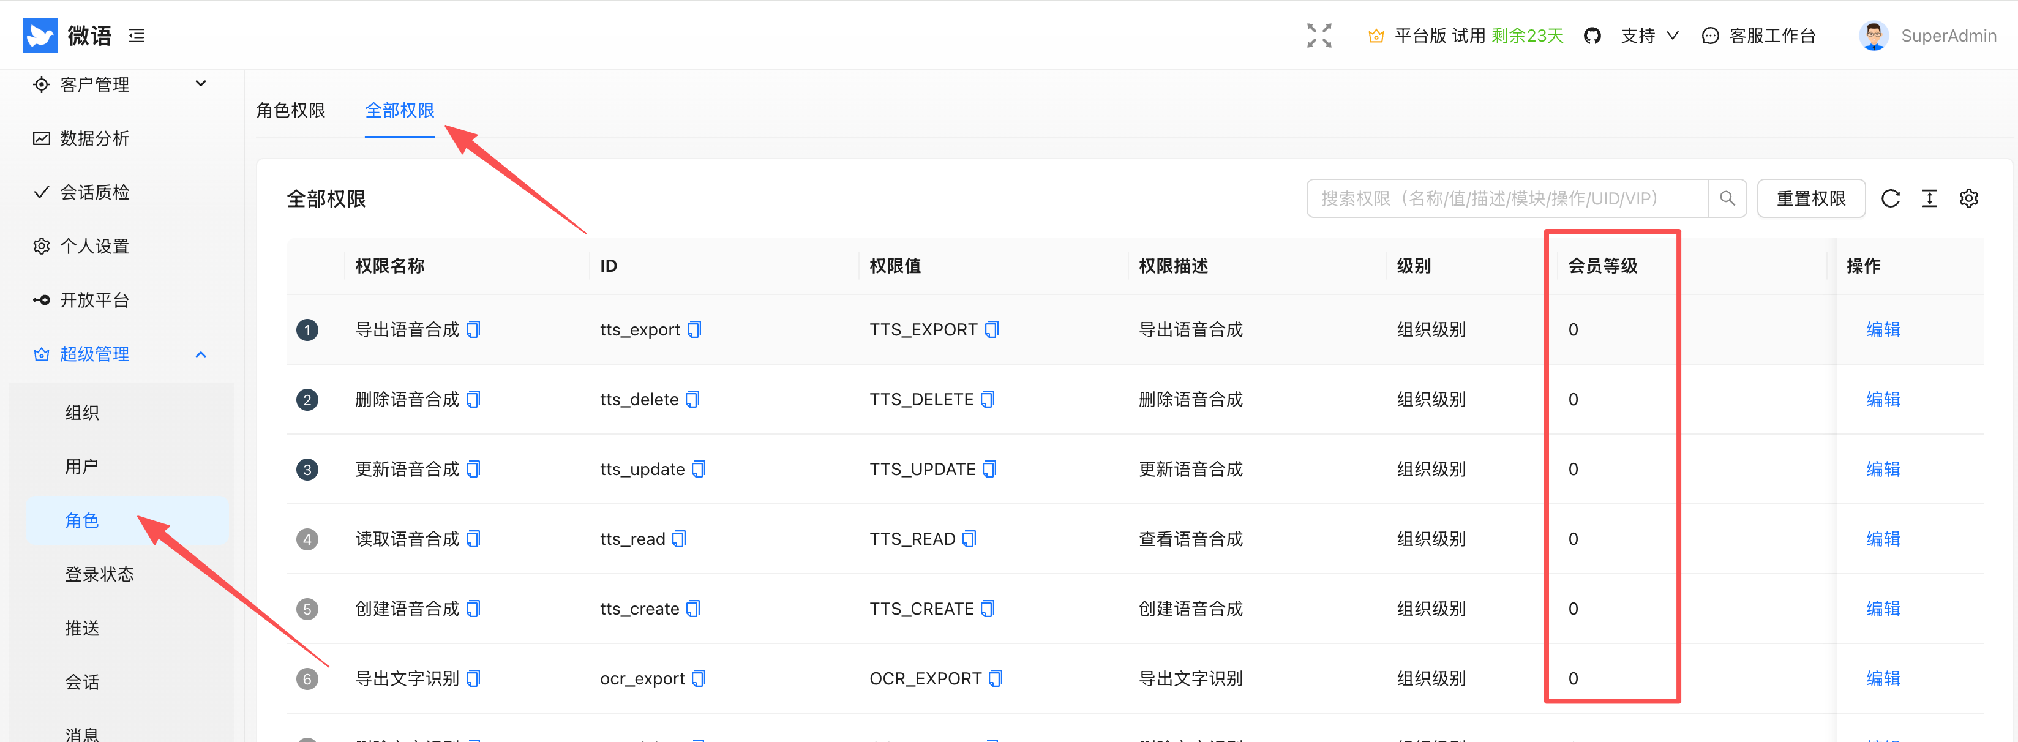
Task: Open the GitHub icon link
Action: click(x=1592, y=36)
